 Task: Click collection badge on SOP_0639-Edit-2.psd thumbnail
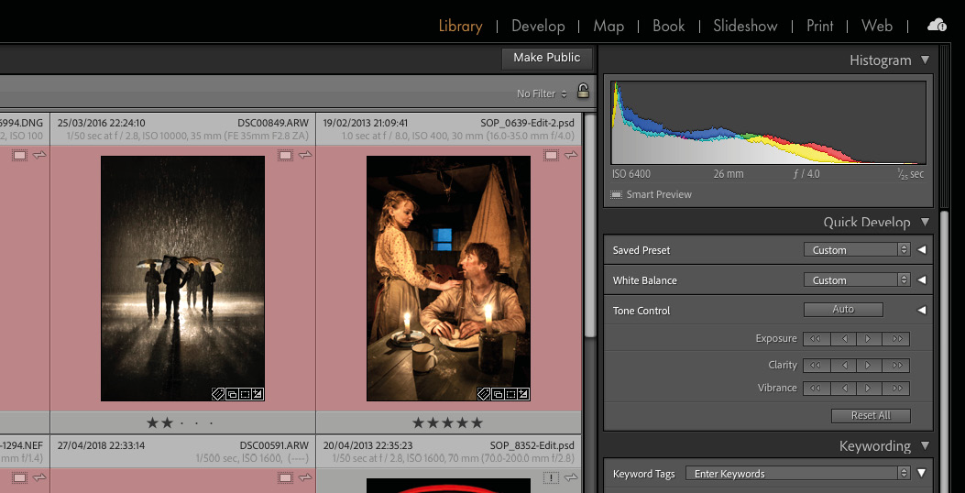click(498, 395)
